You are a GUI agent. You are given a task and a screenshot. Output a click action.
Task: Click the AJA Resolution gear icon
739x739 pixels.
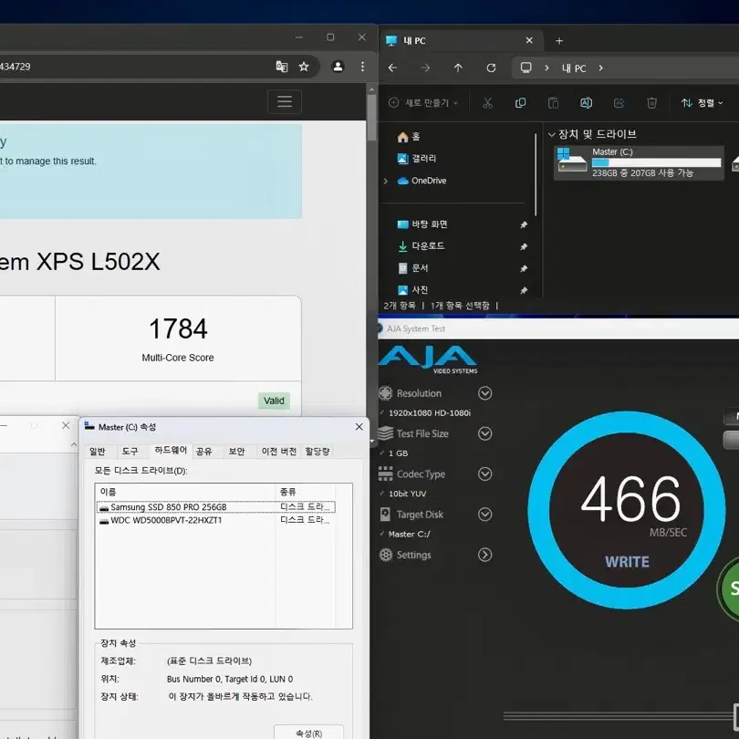pyautogui.click(x=386, y=393)
